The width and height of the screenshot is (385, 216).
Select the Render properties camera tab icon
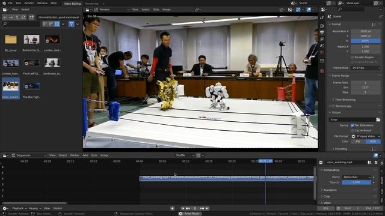tap(322, 26)
